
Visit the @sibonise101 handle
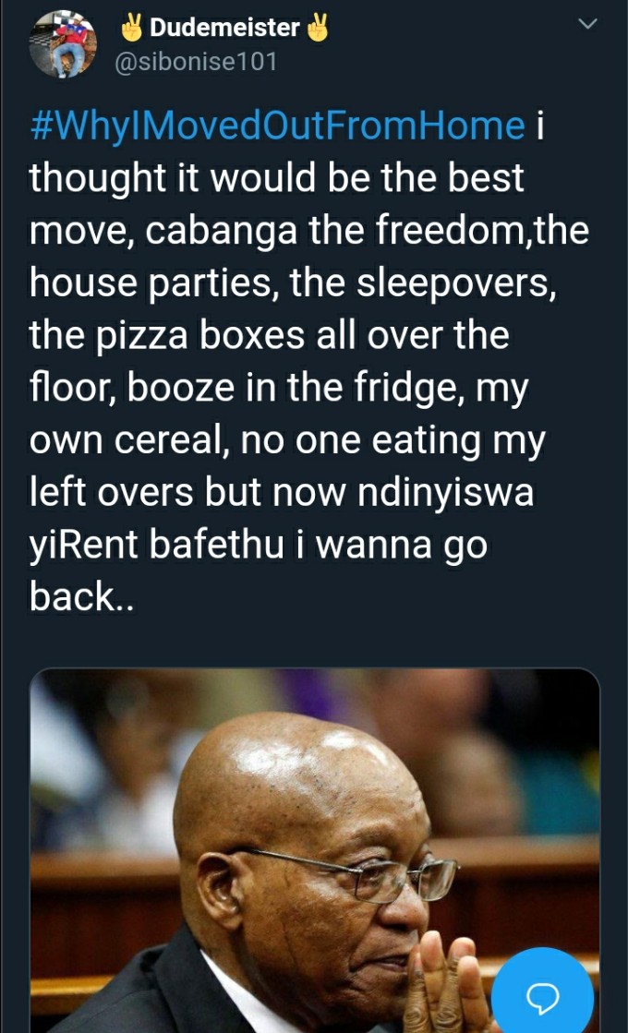tap(196, 62)
